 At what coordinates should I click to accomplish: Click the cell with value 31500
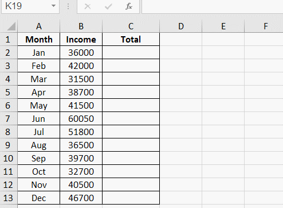81,79
